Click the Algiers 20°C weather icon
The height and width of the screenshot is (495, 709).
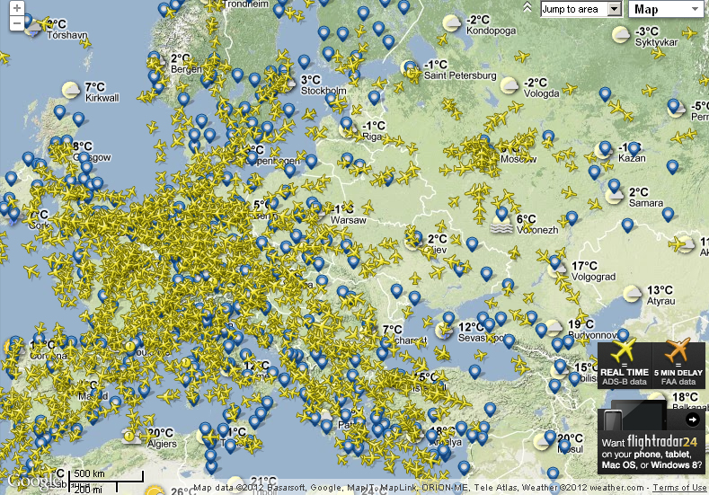point(132,437)
